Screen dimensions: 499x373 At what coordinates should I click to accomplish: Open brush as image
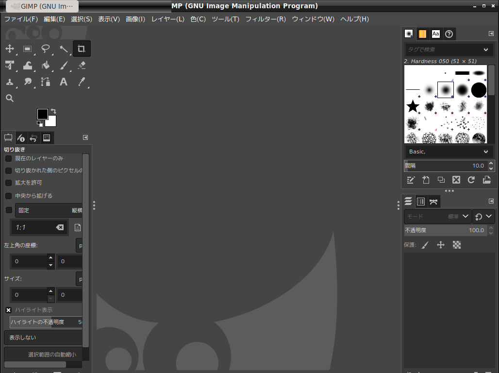click(486, 180)
